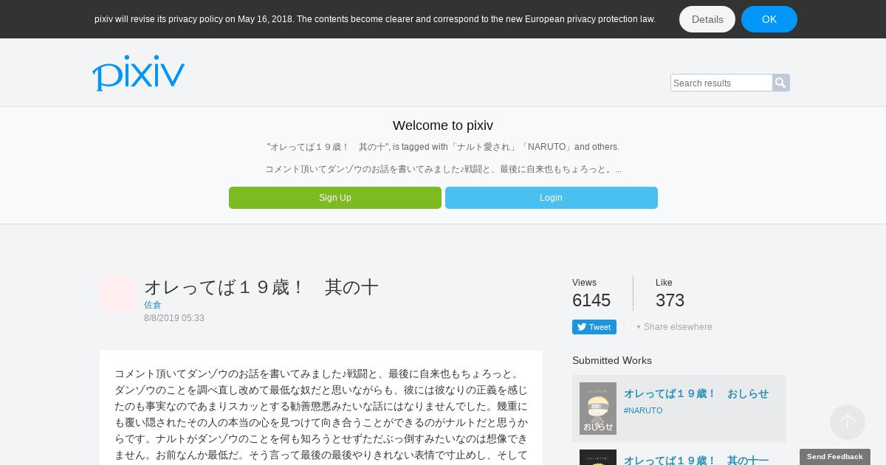Click the pixiv logo
The height and width of the screenshot is (465, 886).
point(138,73)
